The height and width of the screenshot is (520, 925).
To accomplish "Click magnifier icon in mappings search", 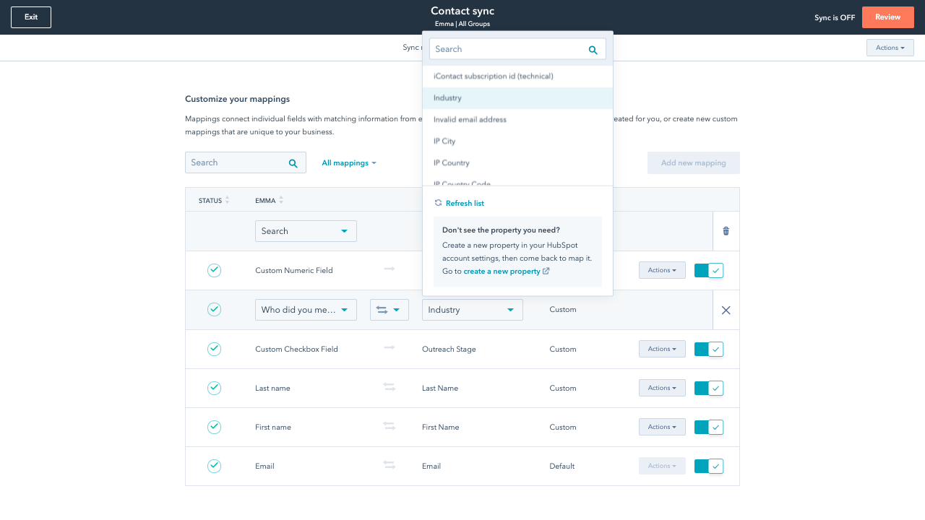I will 293,163.
